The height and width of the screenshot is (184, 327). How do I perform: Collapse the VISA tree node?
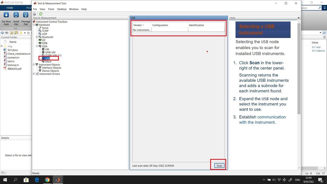point(37,46)
